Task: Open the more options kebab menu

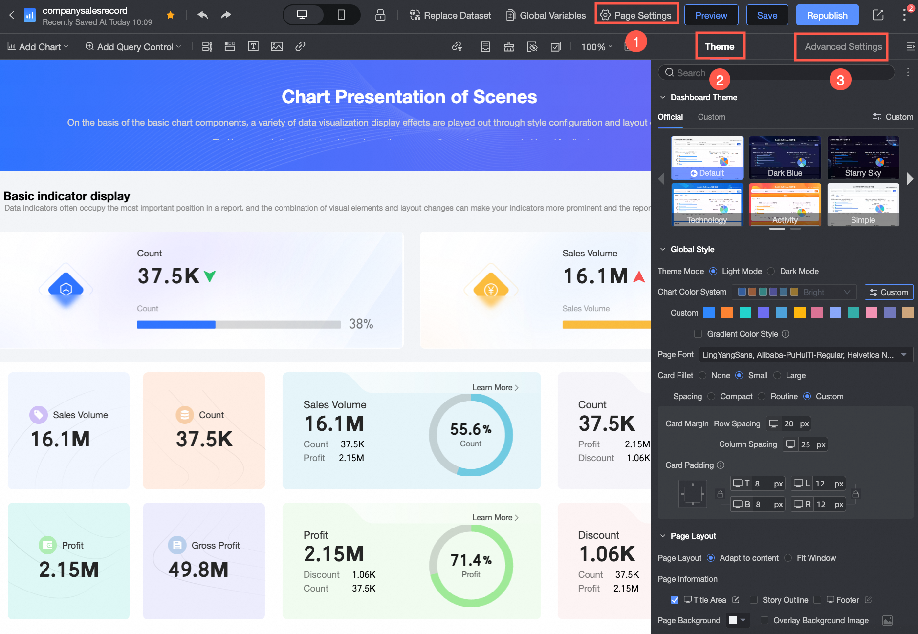Action: tap(905, 15)
